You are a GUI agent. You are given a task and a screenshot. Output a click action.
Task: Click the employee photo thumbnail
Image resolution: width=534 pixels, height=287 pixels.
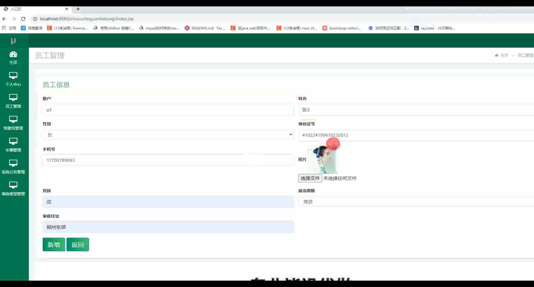(x=323, y=159)
